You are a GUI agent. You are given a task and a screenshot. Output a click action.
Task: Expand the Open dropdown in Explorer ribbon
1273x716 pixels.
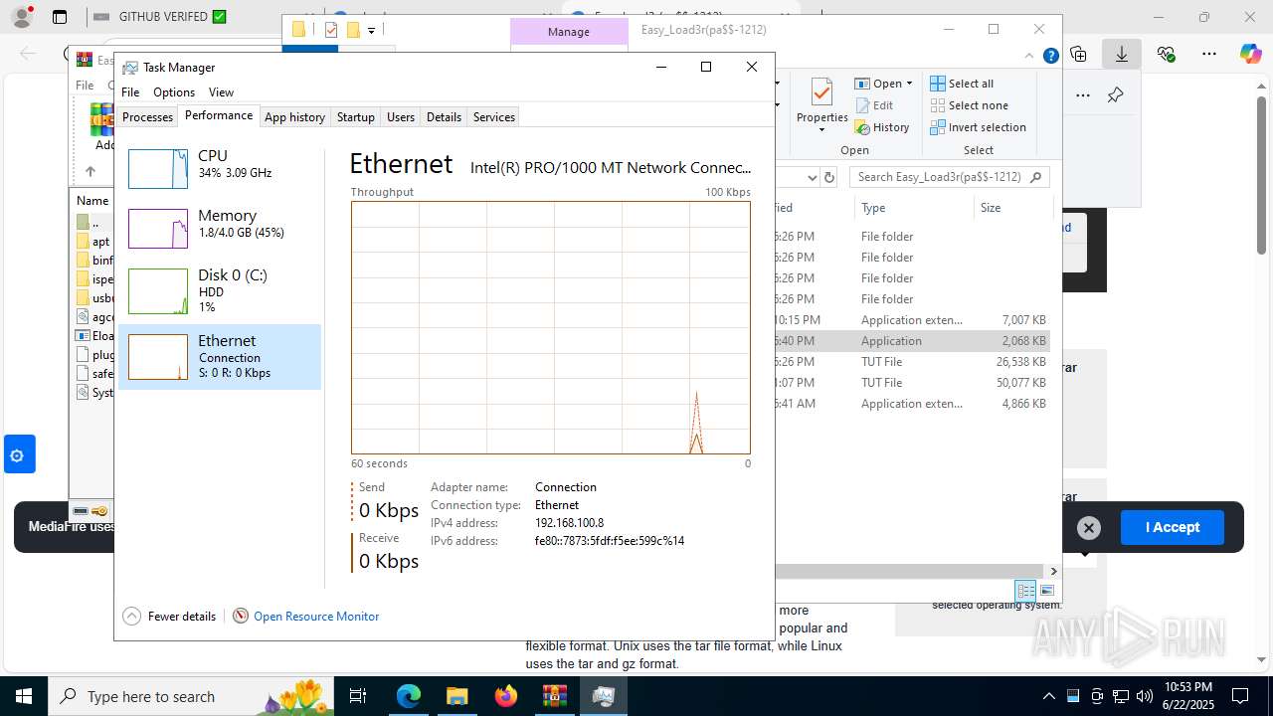909,85
